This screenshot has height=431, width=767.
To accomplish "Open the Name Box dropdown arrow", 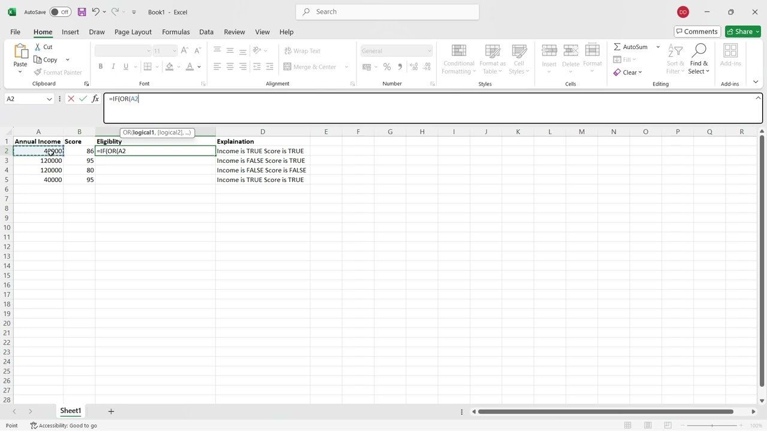I will pos(49,99).
